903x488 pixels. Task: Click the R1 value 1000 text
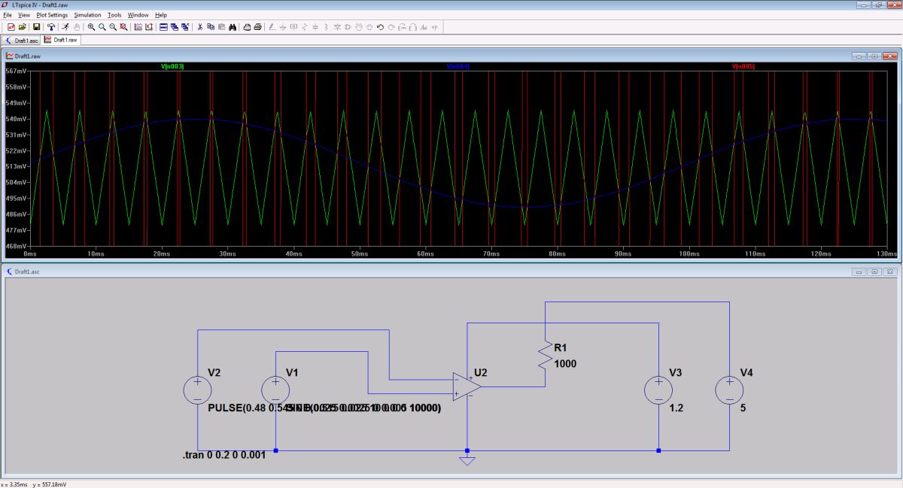tap(566, 364)
